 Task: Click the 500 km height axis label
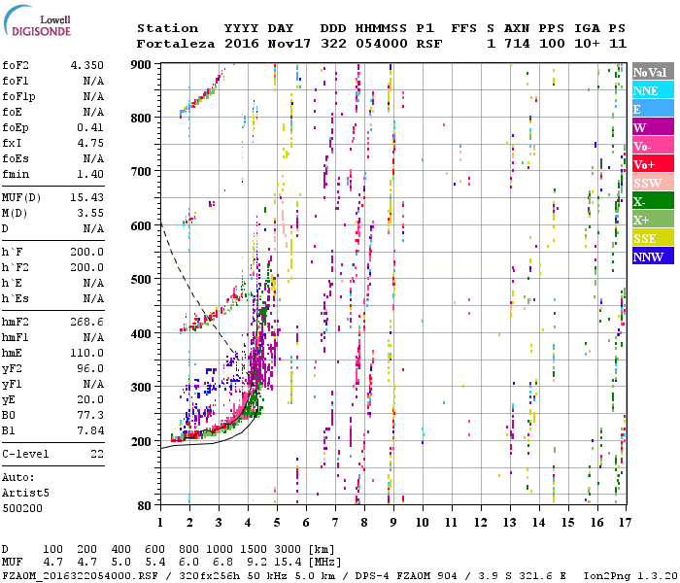tap(141, 280)
